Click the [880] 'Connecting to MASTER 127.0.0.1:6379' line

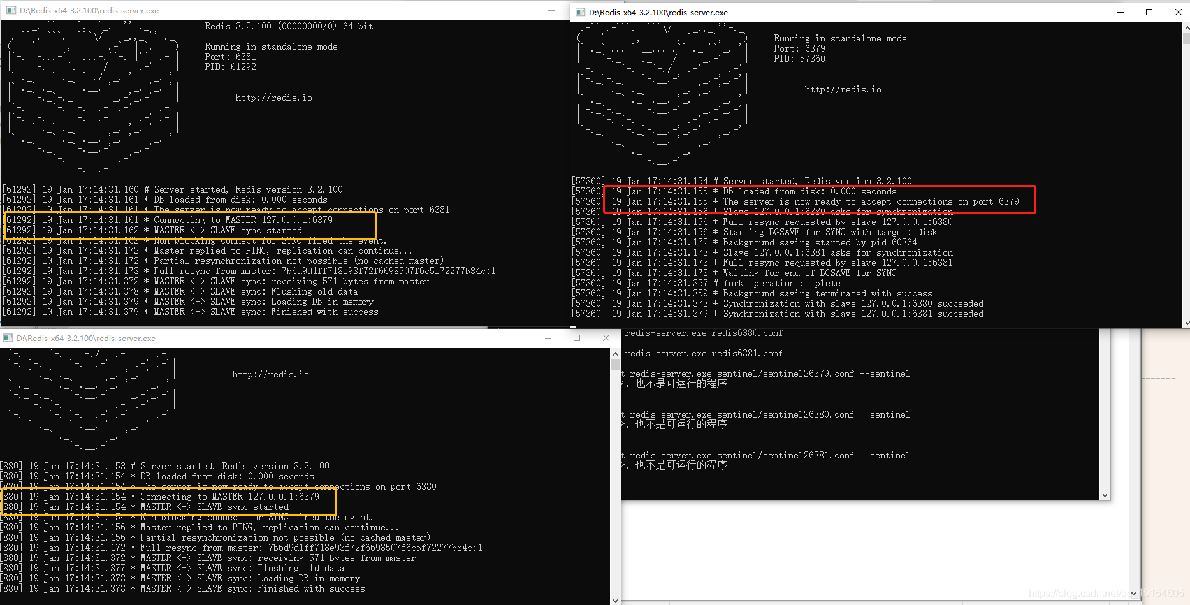click(x=160, y=497)
